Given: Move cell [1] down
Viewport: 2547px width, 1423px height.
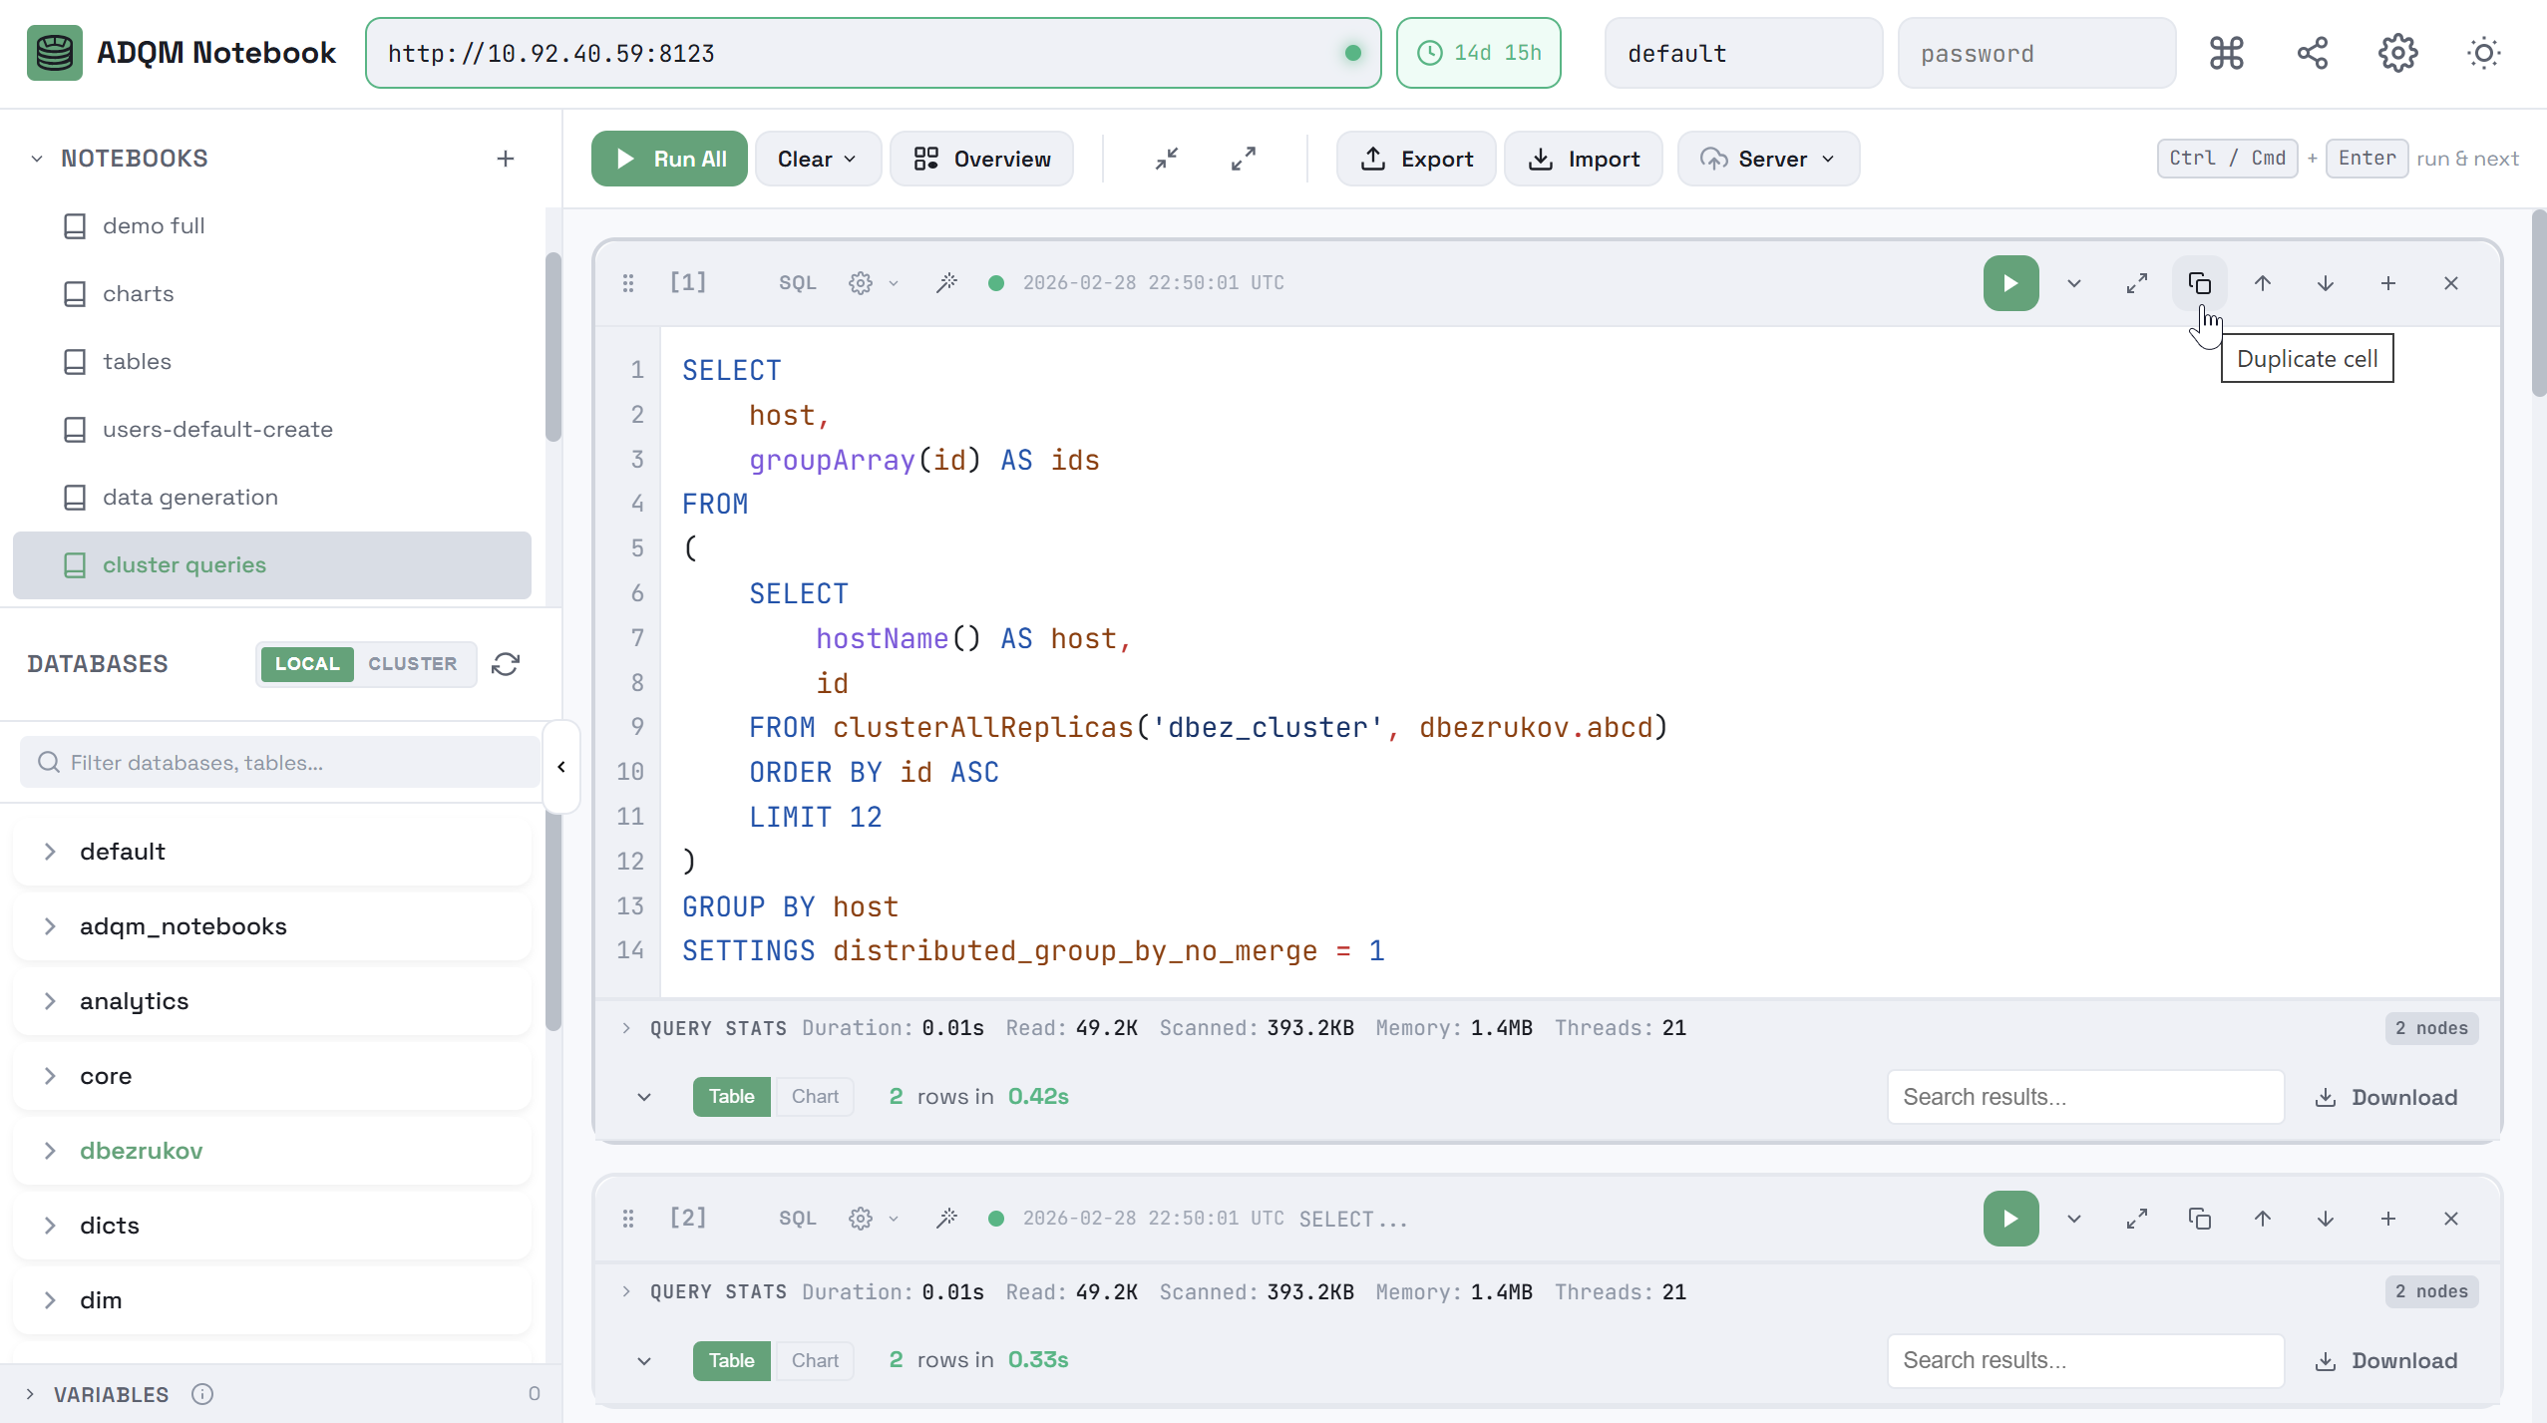Looking at the screenshot, I should click(2325, 283).
